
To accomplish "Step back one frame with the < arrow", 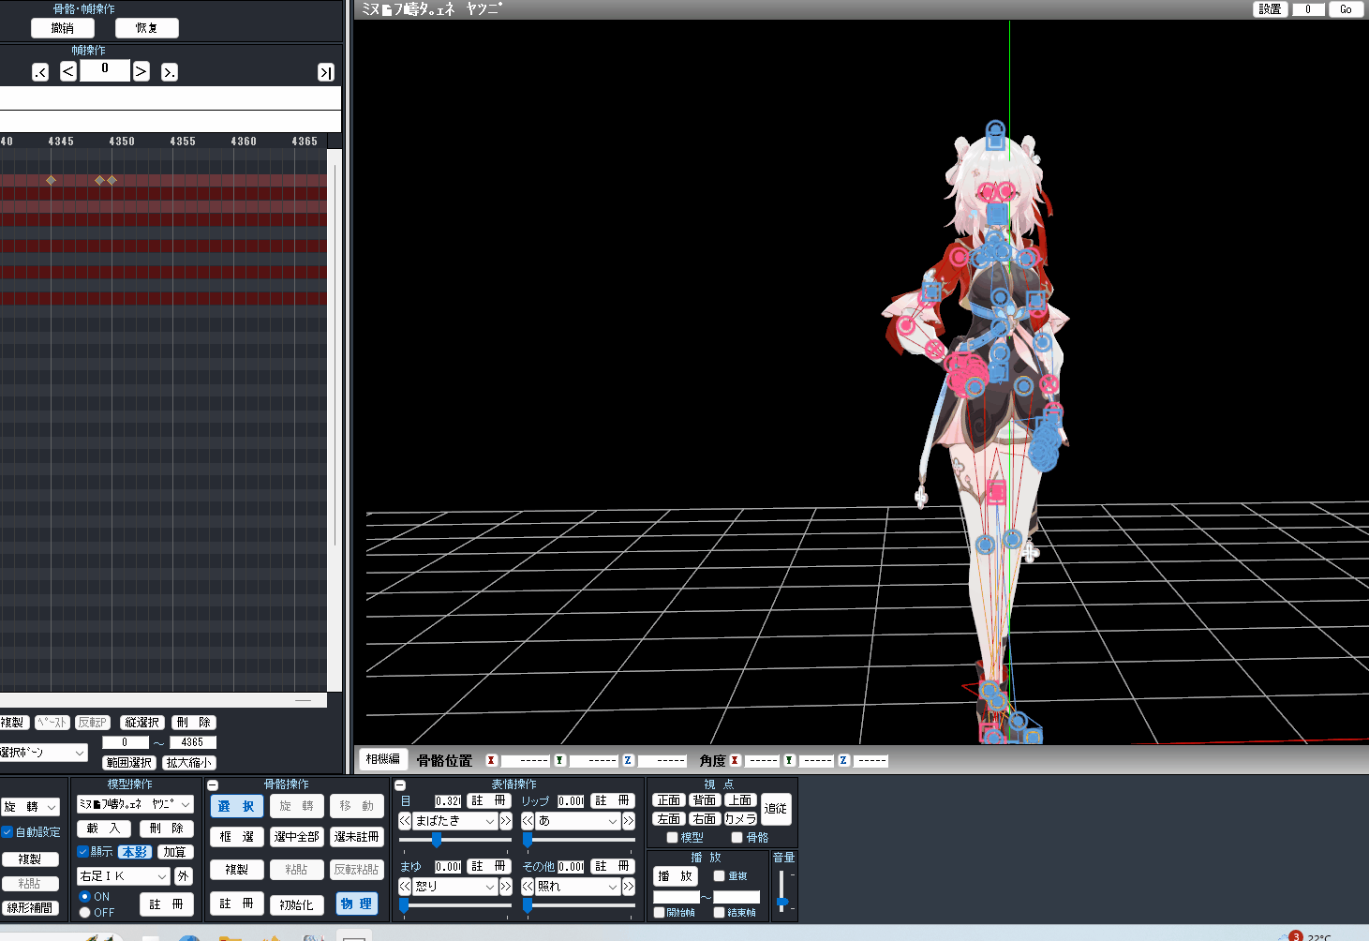I will (67, 70).
